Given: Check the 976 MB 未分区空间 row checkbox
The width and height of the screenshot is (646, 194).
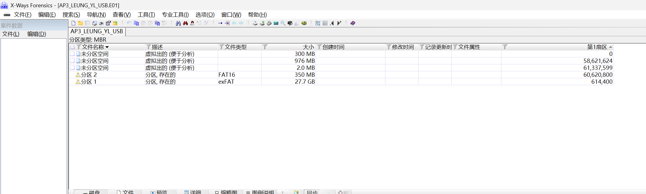Looking at the screenshot, I should coord(72,61).
